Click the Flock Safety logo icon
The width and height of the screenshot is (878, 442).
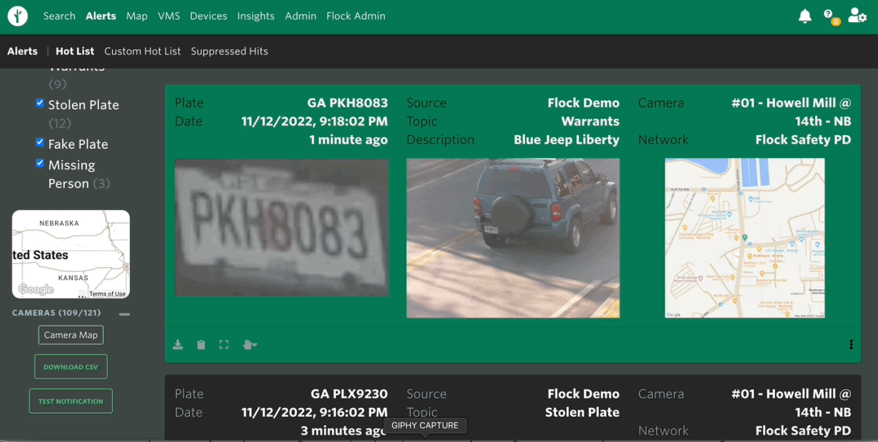18,16
